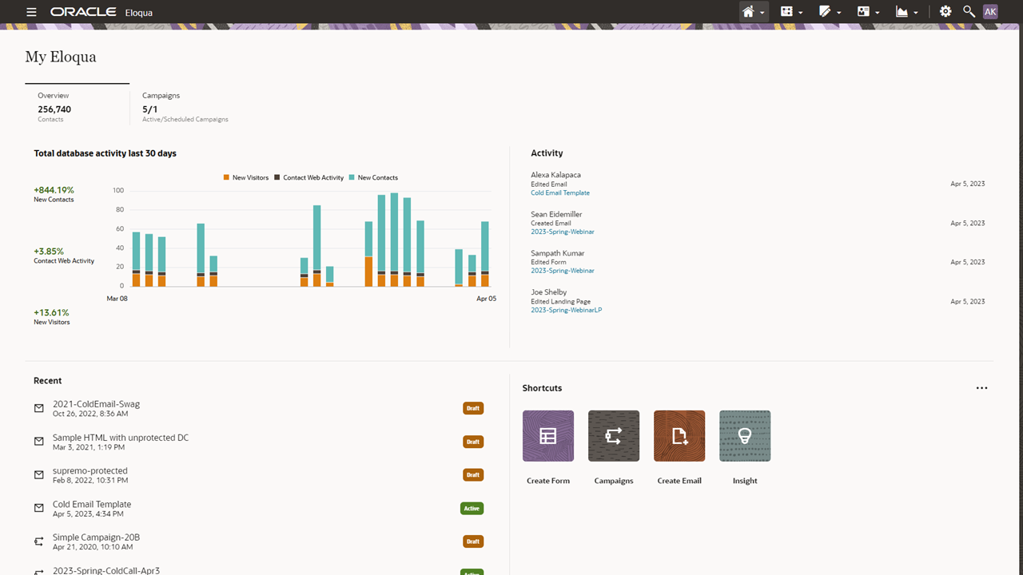Click email icon beside Cold Email Template
The image size is (1023, 575).
click(38, 508)
